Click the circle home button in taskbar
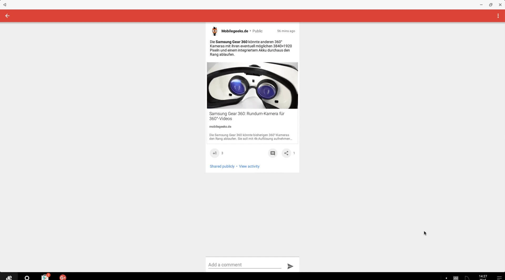Viewport: 505px width, 280px height. tap(27, 278)
